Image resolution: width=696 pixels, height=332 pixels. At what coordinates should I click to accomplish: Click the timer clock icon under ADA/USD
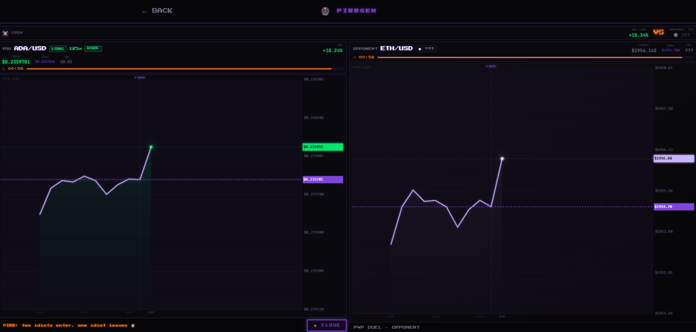[4, 69]
